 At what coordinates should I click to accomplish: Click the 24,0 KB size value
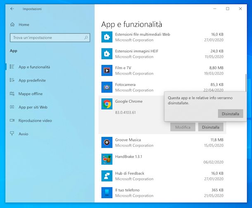pyautogui.click(x=217, y=51)
